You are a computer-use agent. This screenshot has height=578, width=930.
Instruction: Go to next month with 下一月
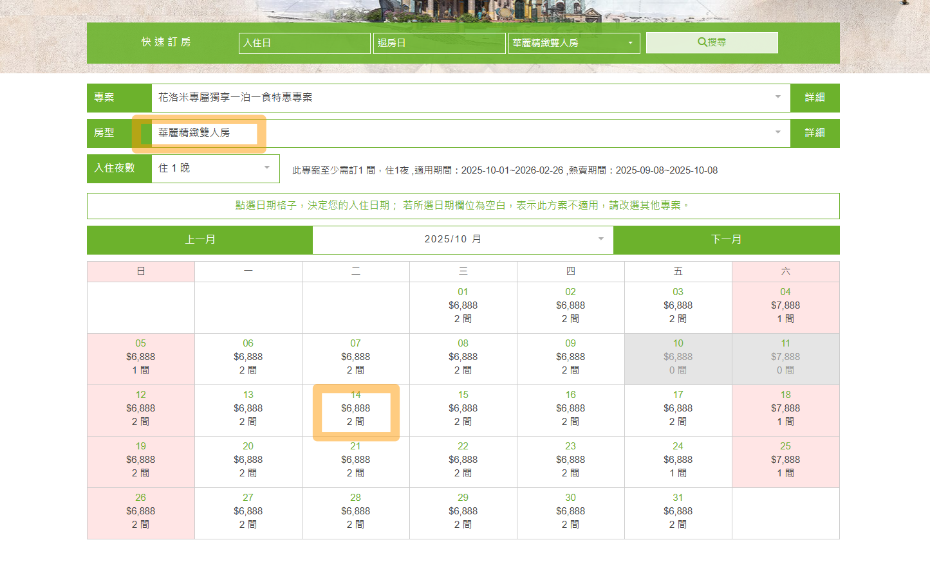[726, 240]
